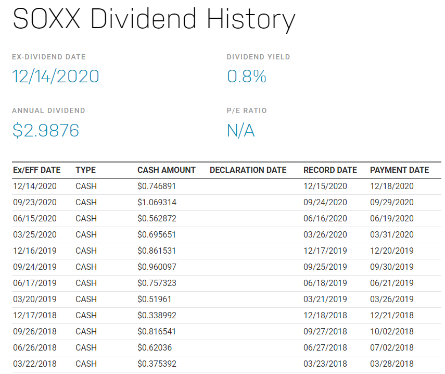Click the P/E ratio value N/A

[x=240, y=131]
